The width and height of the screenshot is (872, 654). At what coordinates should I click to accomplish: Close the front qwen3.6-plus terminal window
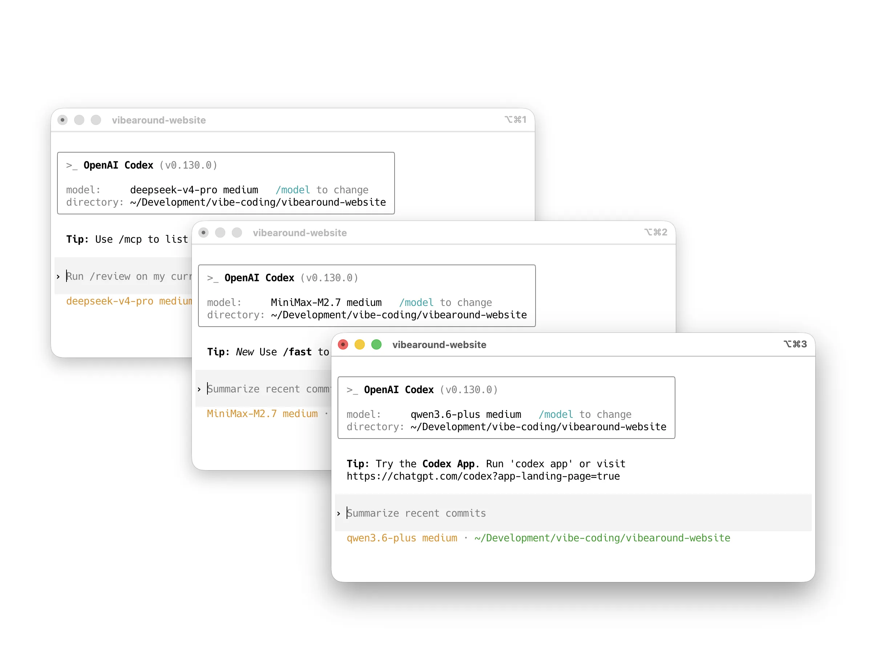click(343, 344)
